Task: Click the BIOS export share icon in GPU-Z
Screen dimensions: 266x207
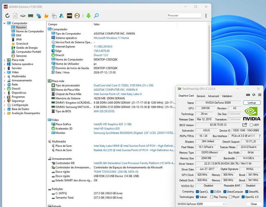Action: pos(244,125)
